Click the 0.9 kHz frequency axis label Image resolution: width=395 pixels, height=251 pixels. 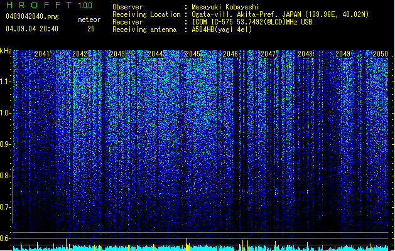pos(5,144)
